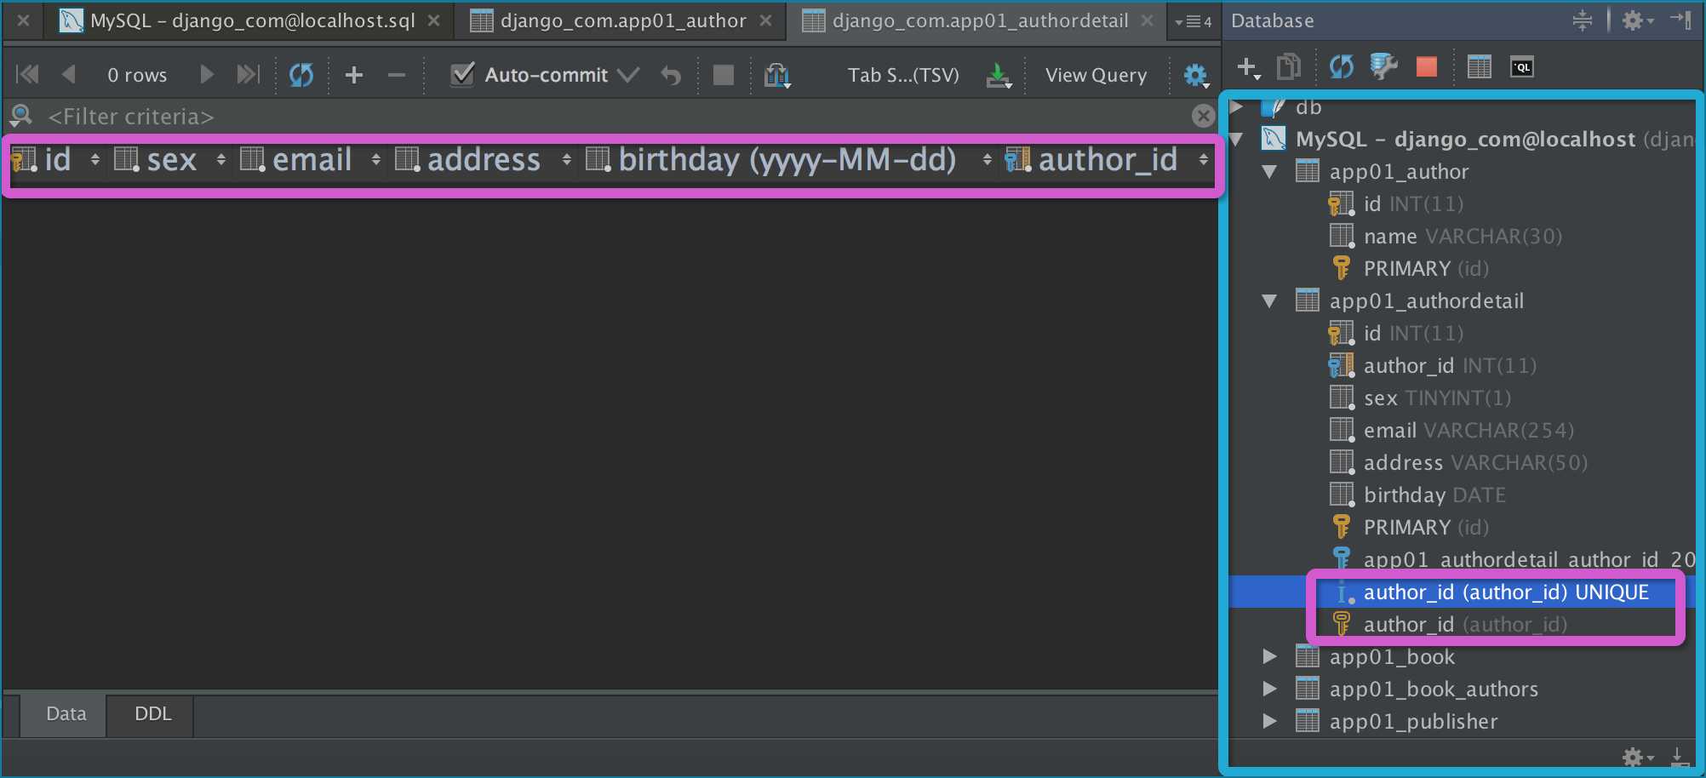Click the stop/cancel square in table toolbar

tap(724, 75)
